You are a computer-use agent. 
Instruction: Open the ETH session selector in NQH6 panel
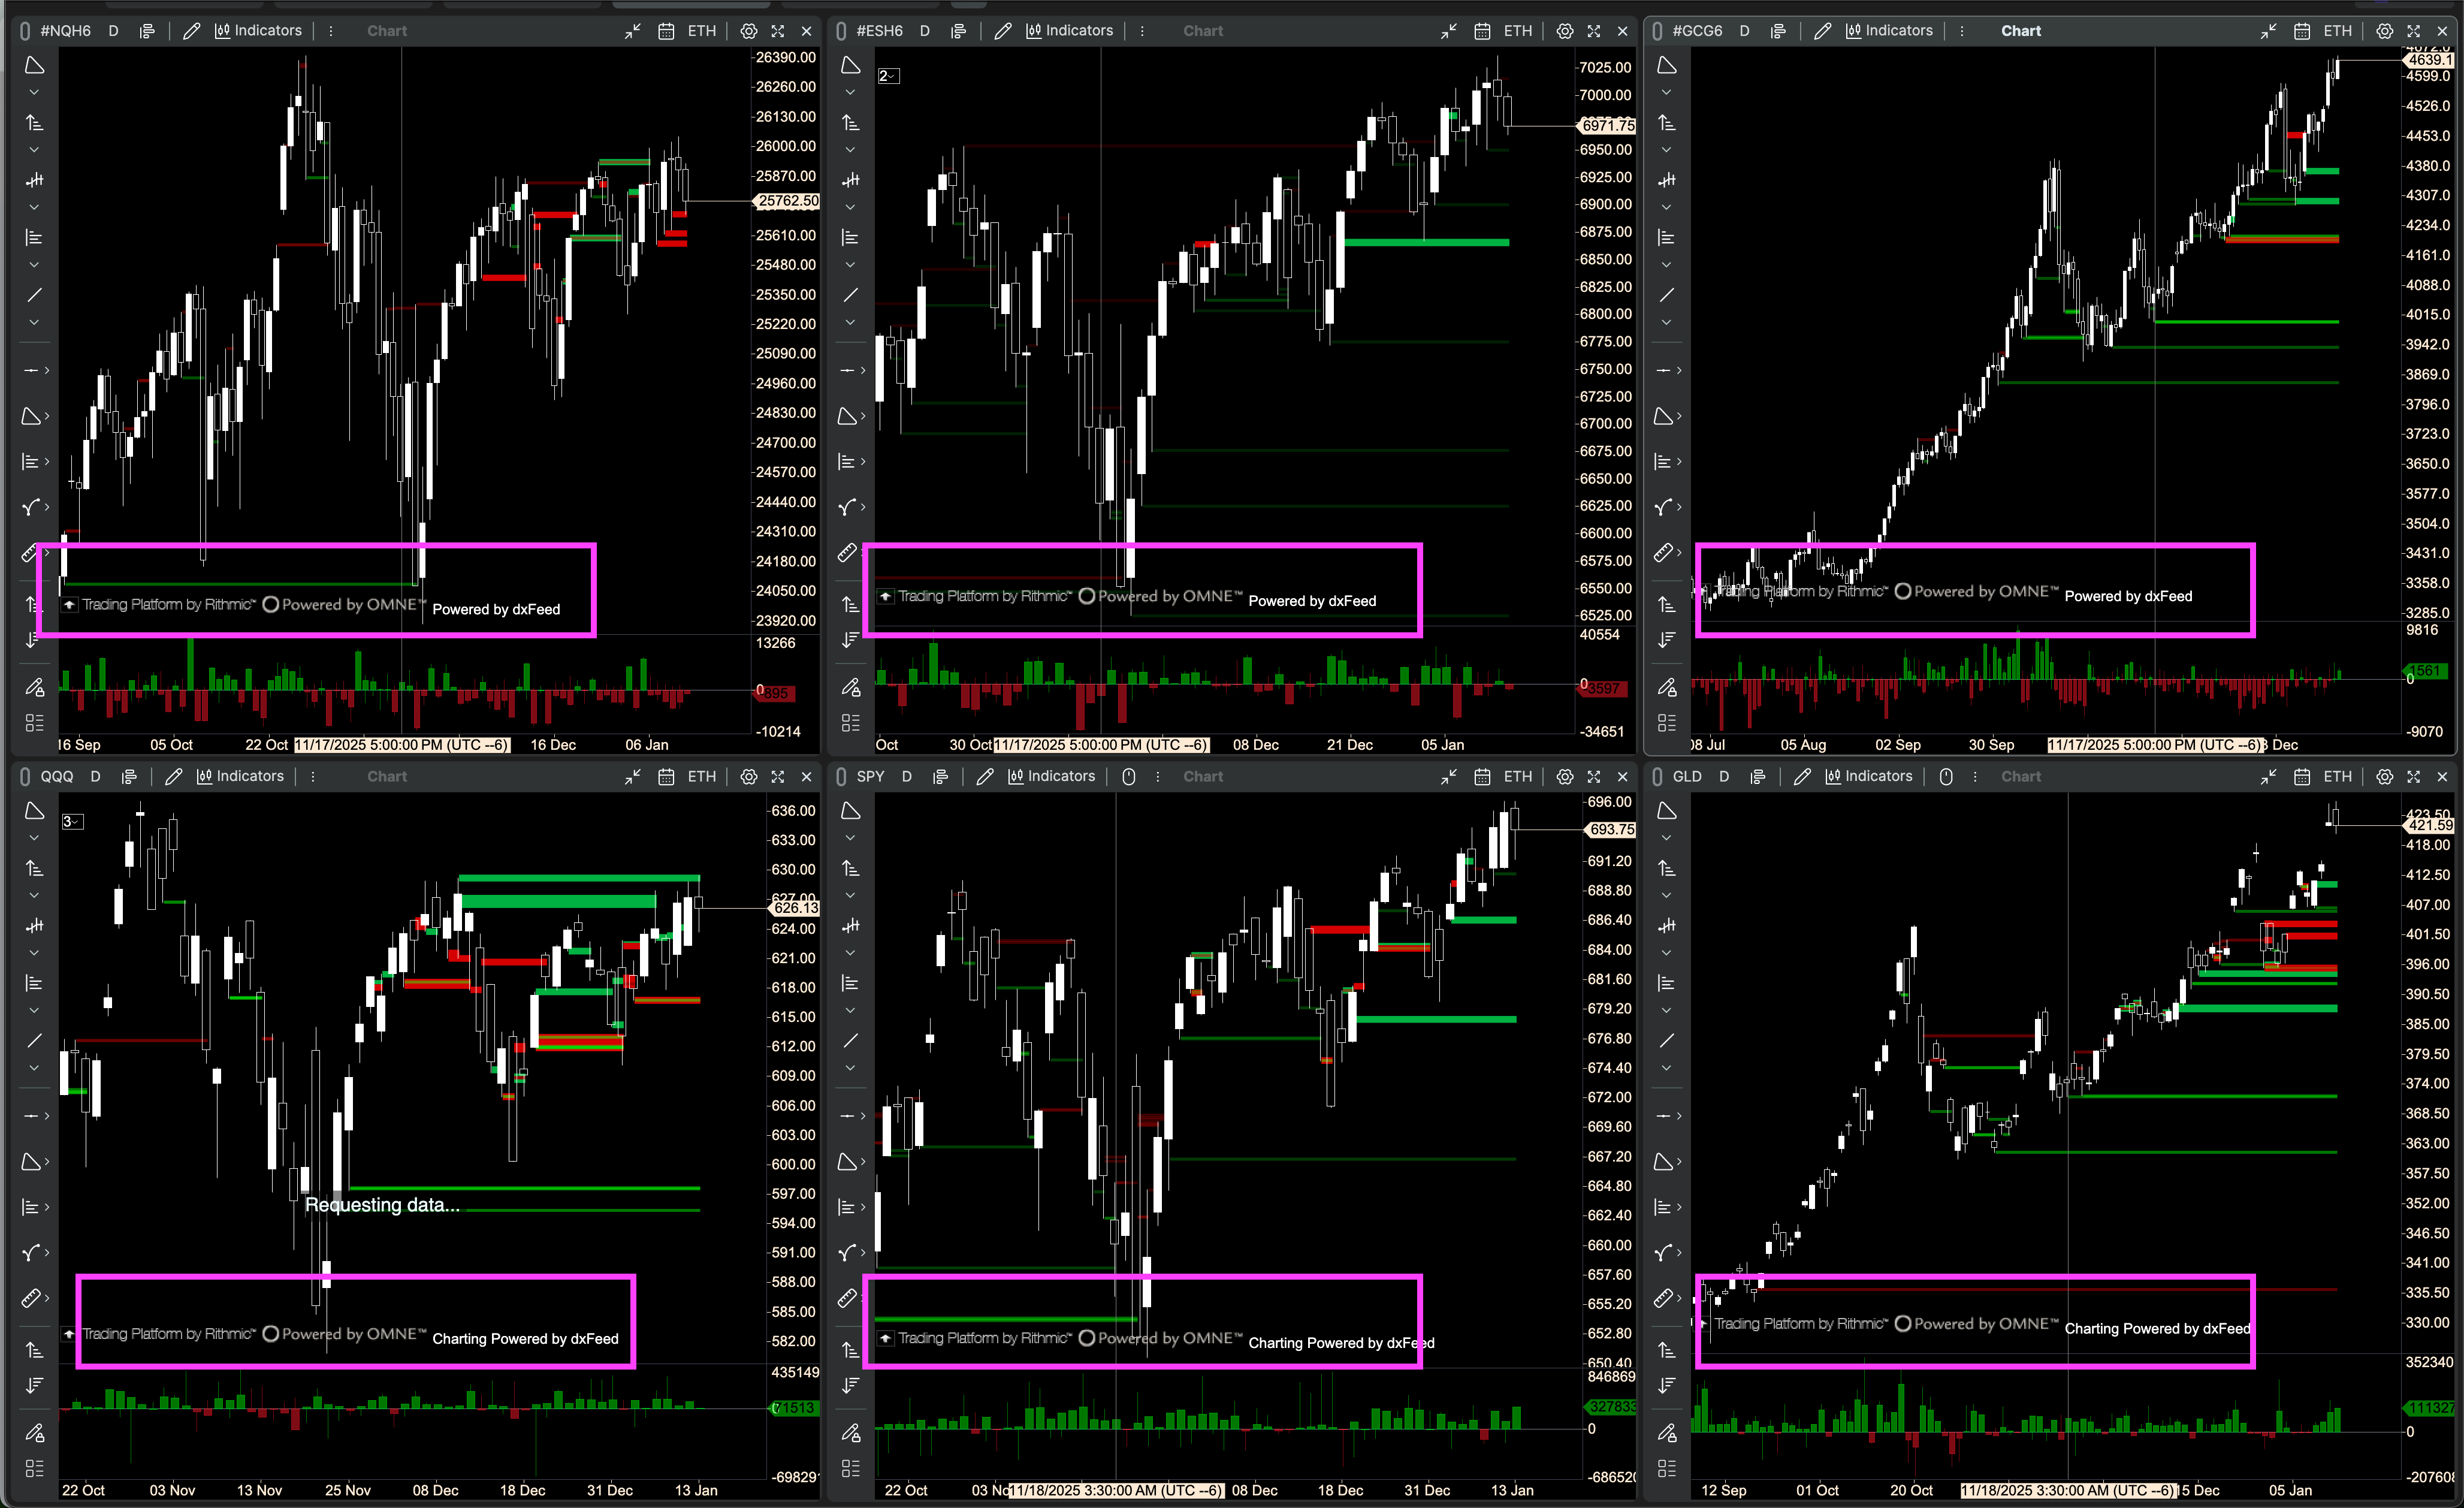(x=702, y=31)
